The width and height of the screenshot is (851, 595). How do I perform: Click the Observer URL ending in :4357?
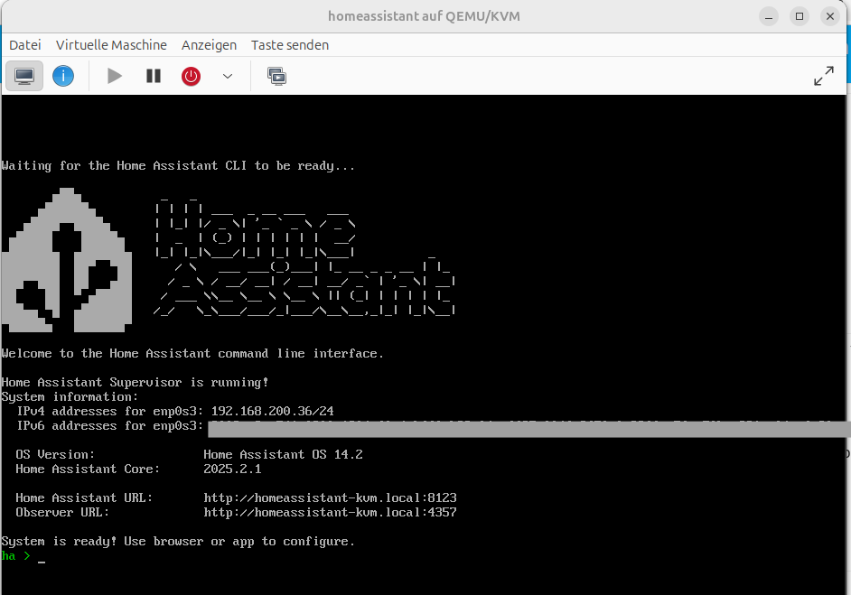(330, 512)
